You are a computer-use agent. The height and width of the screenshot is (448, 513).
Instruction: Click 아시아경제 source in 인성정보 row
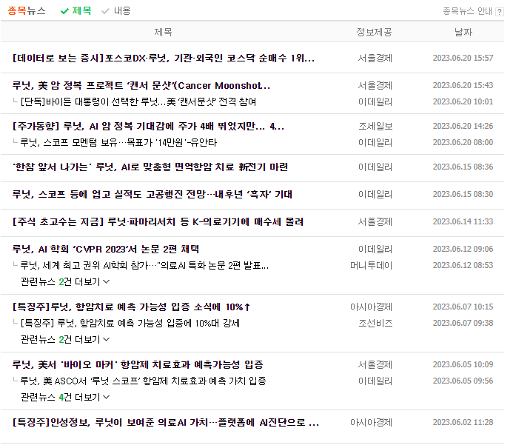[371, 423]
